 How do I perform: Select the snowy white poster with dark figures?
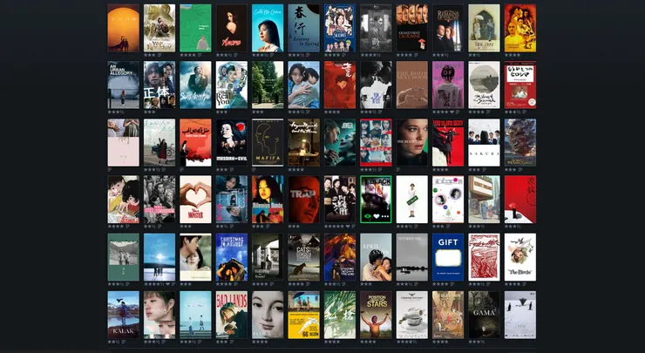(520, 315)
